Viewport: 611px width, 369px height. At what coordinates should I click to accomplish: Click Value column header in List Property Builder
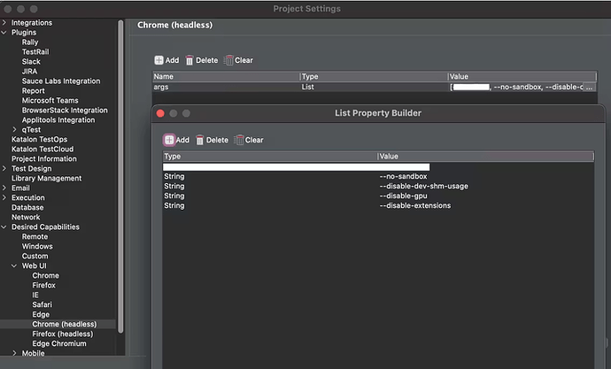coord(485,156)
